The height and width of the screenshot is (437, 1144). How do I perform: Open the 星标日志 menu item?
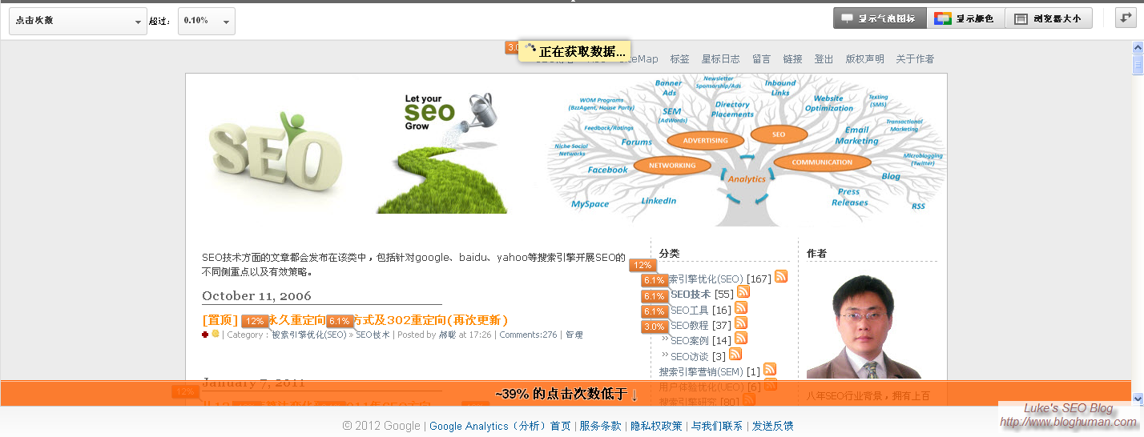coord(721,59)
